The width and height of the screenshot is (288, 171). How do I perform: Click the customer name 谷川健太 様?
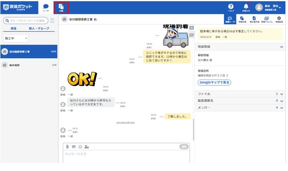[x=205, y=60]
